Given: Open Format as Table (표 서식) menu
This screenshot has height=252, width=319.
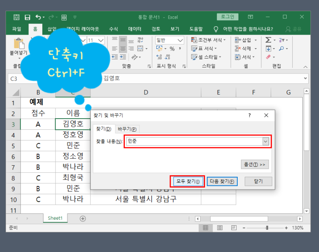Looking at the screenshot, I should point(204,49).
